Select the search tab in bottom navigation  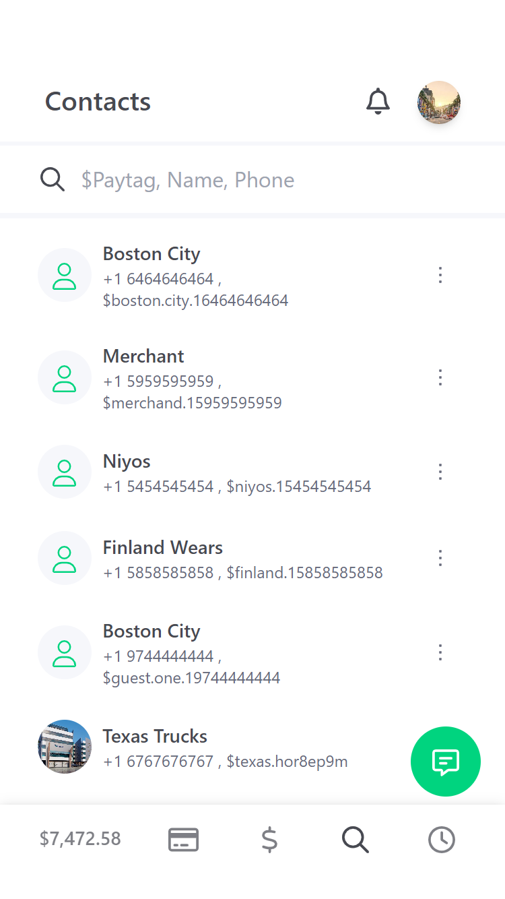tap(355, 840)
